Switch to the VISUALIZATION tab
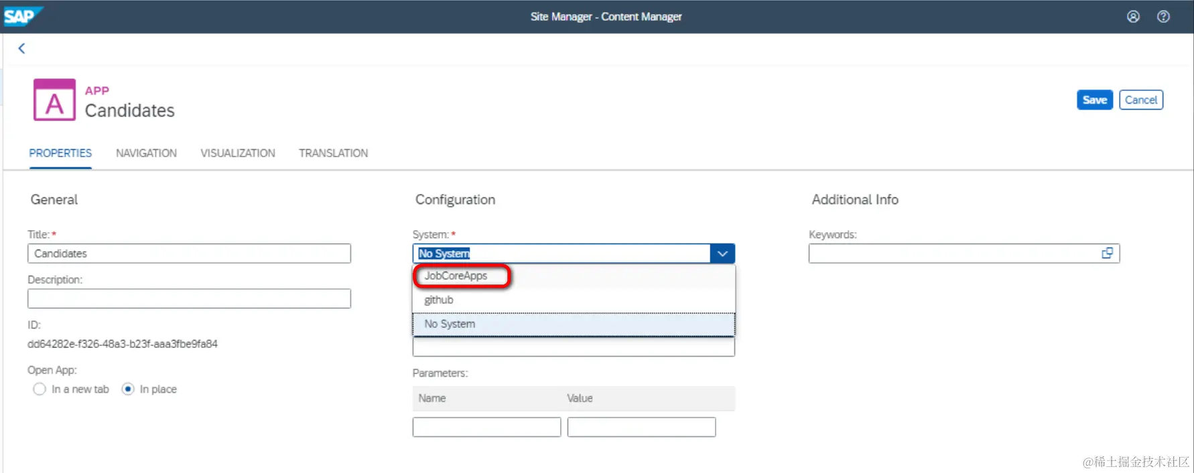Viewport: 1194px width, 473px height. click(238, 153)
